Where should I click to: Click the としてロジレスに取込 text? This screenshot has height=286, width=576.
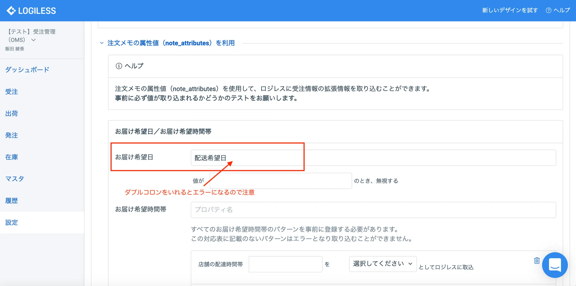coord(446,267)
